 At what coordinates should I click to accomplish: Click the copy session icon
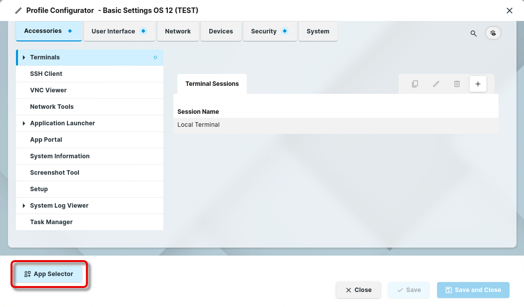point(415,84)
